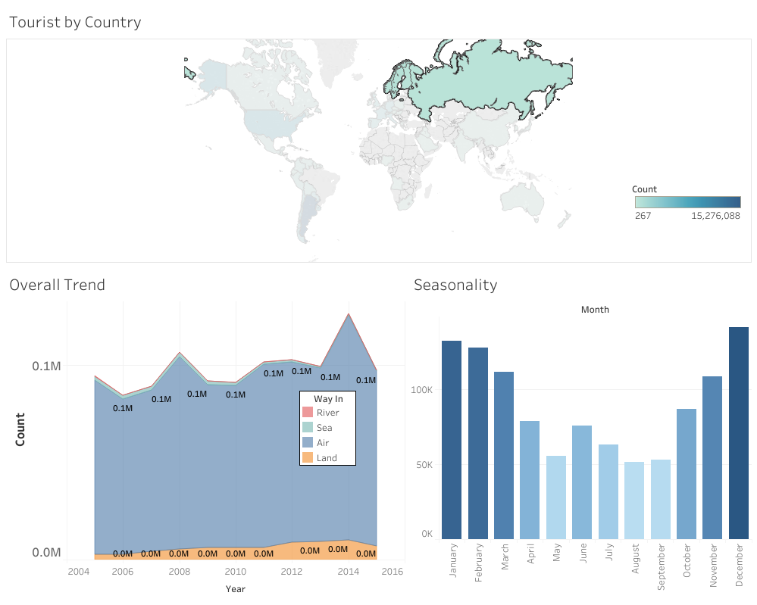
Task: Click the August bar in Seasonality chart
Action: click(634, 500)
